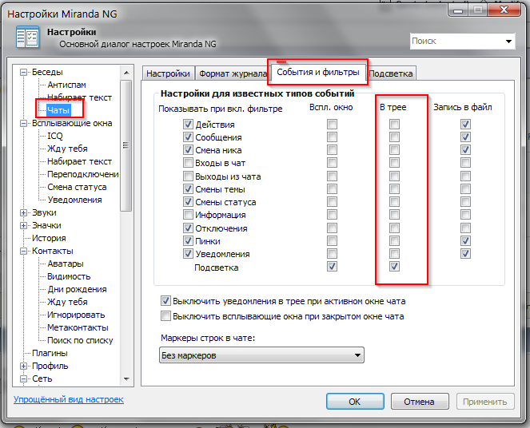
Task: Enable Действия popup window checkbox
Action: pyautogui.click(x=332, y=125)
